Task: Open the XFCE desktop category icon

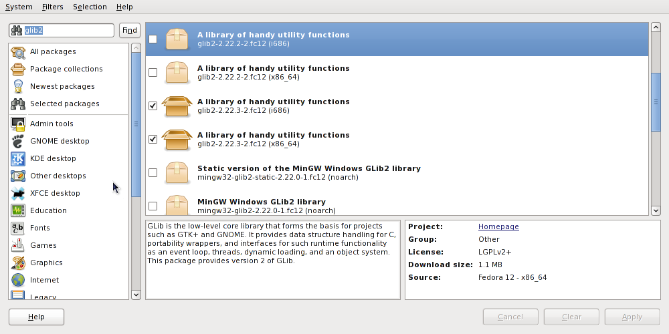Action: click(18, 194)
